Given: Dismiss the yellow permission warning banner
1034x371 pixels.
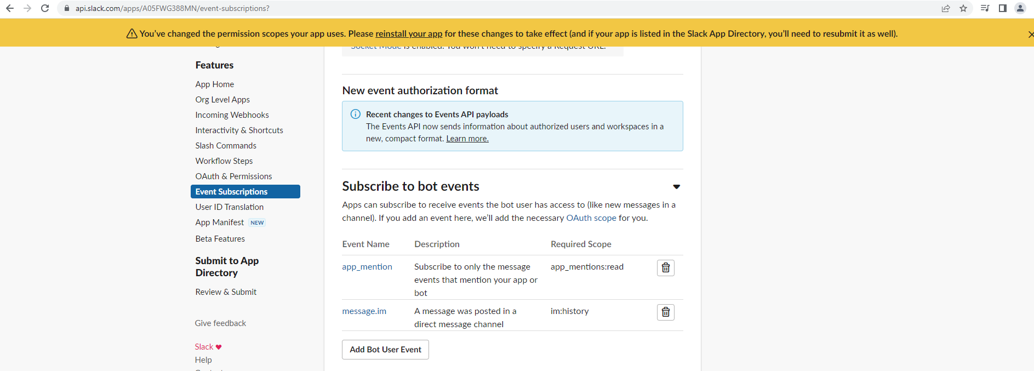Looking at the screenshot, I should [1030, 34].
